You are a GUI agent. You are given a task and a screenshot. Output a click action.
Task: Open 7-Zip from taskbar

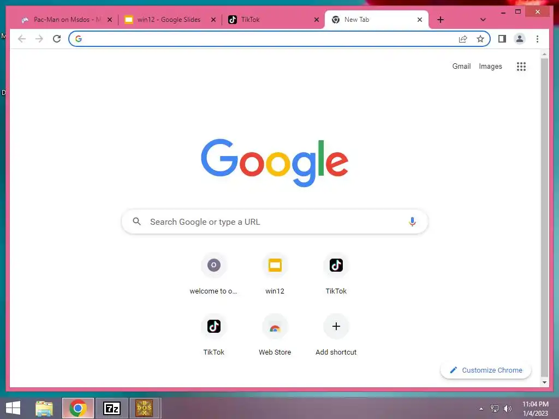point(111,408)
